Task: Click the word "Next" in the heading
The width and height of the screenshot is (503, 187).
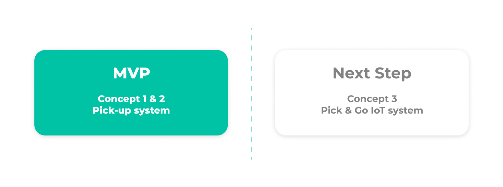Action: [351, 73]
